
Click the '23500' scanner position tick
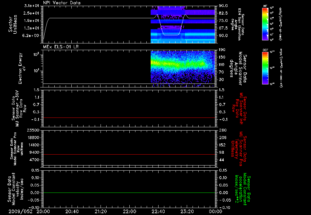tap(33, 130)
